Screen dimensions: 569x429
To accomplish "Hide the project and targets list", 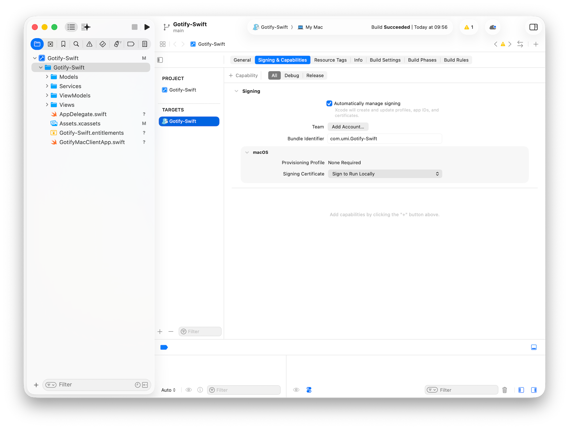I will point(160,60).
